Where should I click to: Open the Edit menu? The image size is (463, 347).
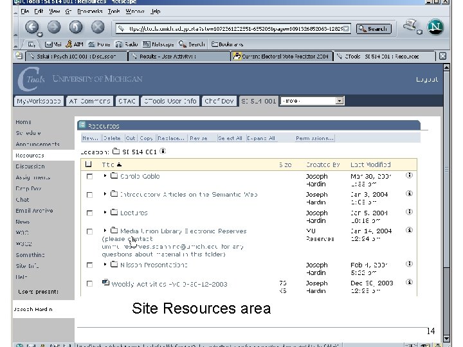click(39, 11)
